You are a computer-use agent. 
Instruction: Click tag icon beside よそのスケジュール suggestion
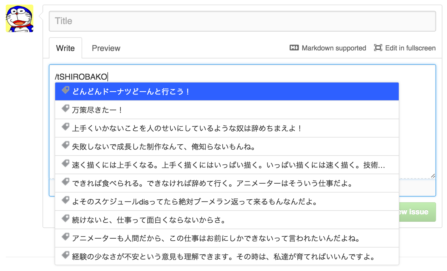pos(65,200)
